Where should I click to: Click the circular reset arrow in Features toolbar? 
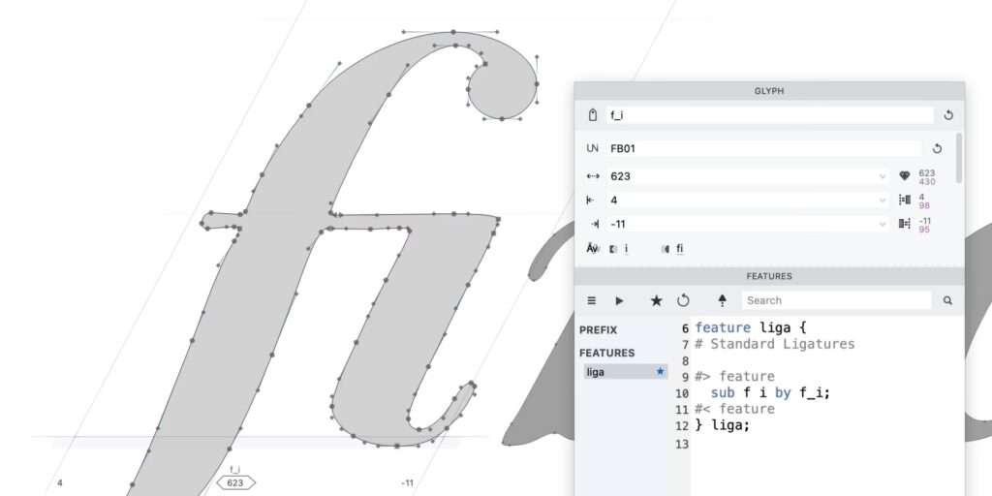(683, 301)
